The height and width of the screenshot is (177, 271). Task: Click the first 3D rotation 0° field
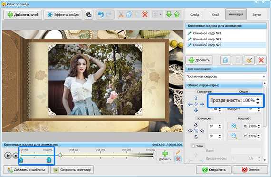(x=213, y=126)
